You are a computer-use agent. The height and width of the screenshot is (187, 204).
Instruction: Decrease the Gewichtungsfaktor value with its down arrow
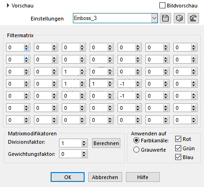coord(84,155)
